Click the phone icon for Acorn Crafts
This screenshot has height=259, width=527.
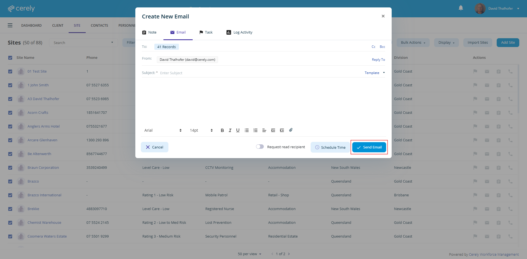click(x=510, y=113)
